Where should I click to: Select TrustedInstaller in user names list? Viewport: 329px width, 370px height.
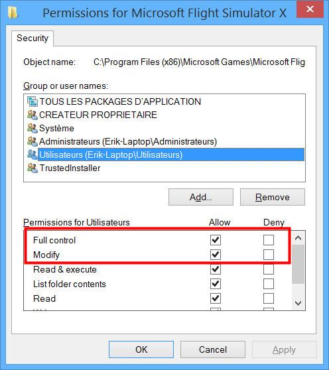click(x=70, y=168)
